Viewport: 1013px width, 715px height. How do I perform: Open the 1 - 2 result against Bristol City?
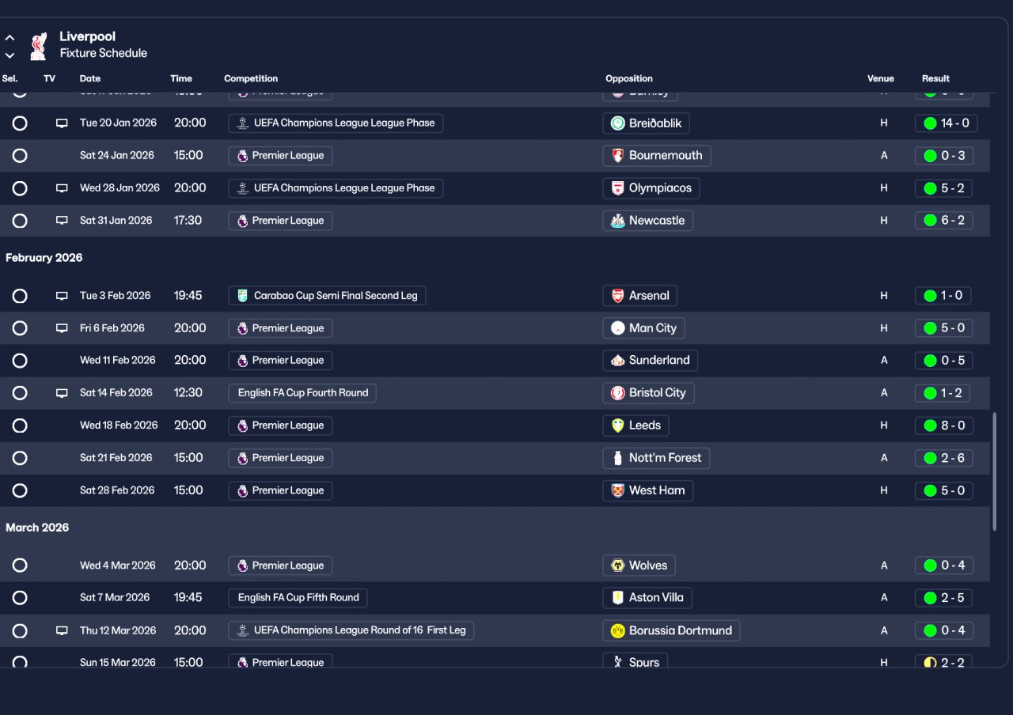[943, 393]
